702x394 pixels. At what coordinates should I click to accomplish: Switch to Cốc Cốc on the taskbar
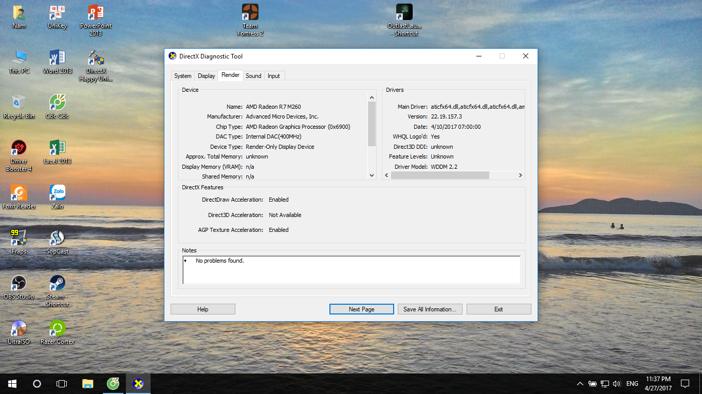click(x=113, y=384)
